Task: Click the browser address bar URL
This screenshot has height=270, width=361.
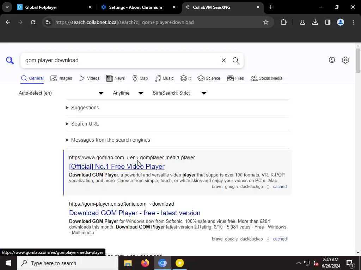Action: click(124, 22)
